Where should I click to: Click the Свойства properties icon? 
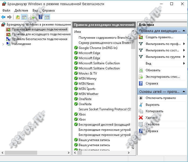(141, 124)
